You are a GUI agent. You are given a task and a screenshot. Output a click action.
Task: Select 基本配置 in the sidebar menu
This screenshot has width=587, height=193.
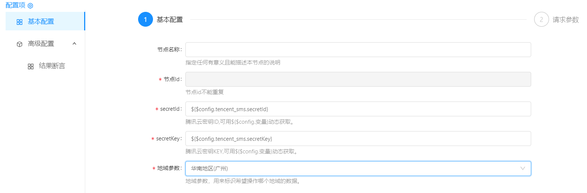tap(41, 21)
